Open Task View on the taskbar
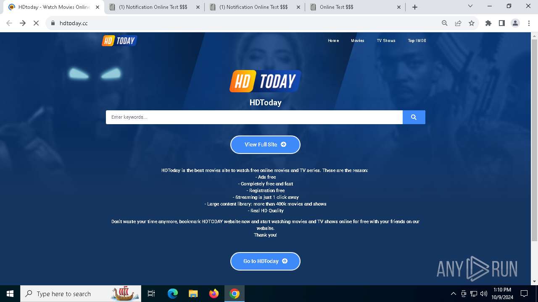The image size is (538, 302). click(x=151, y=294)
